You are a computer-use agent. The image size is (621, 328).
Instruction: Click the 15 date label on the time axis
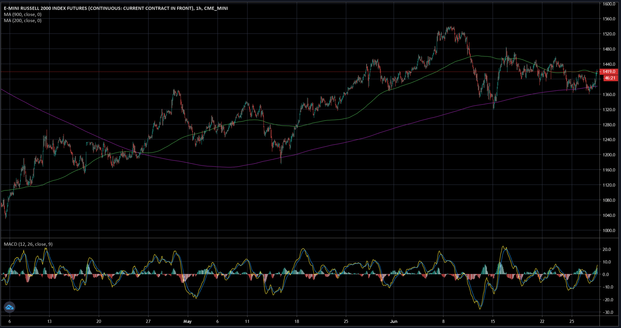coord(493,321)
